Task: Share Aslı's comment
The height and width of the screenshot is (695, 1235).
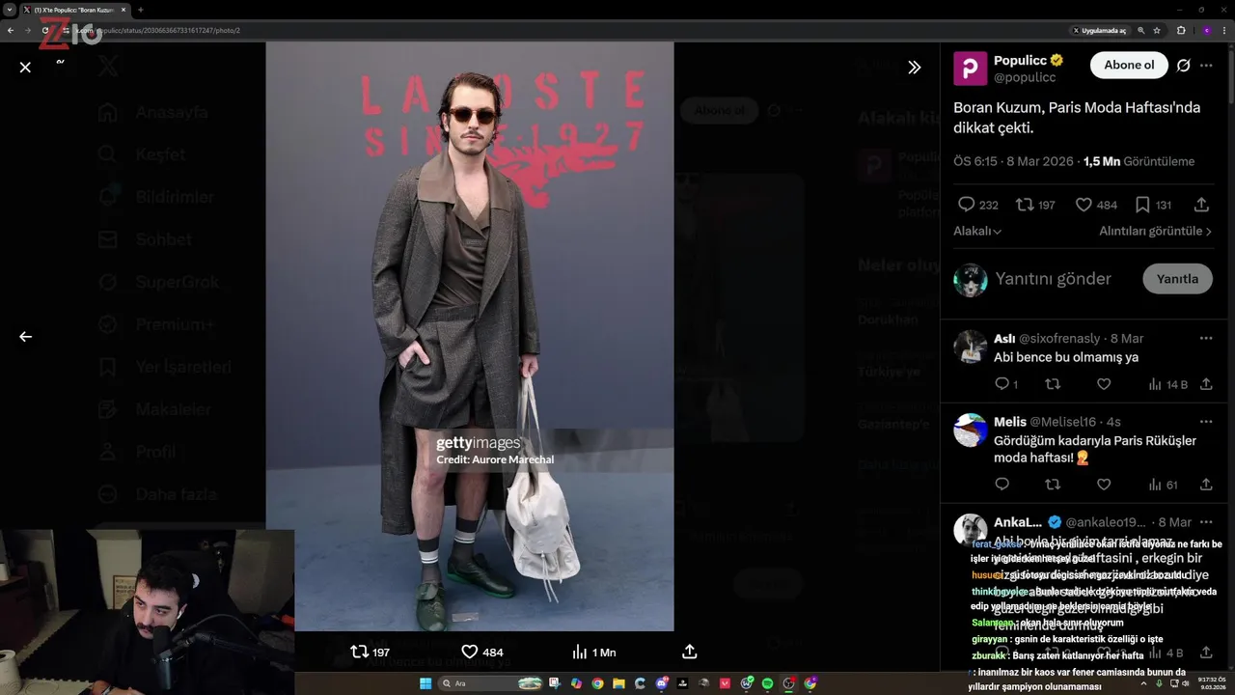Action: click(1206, 384)
